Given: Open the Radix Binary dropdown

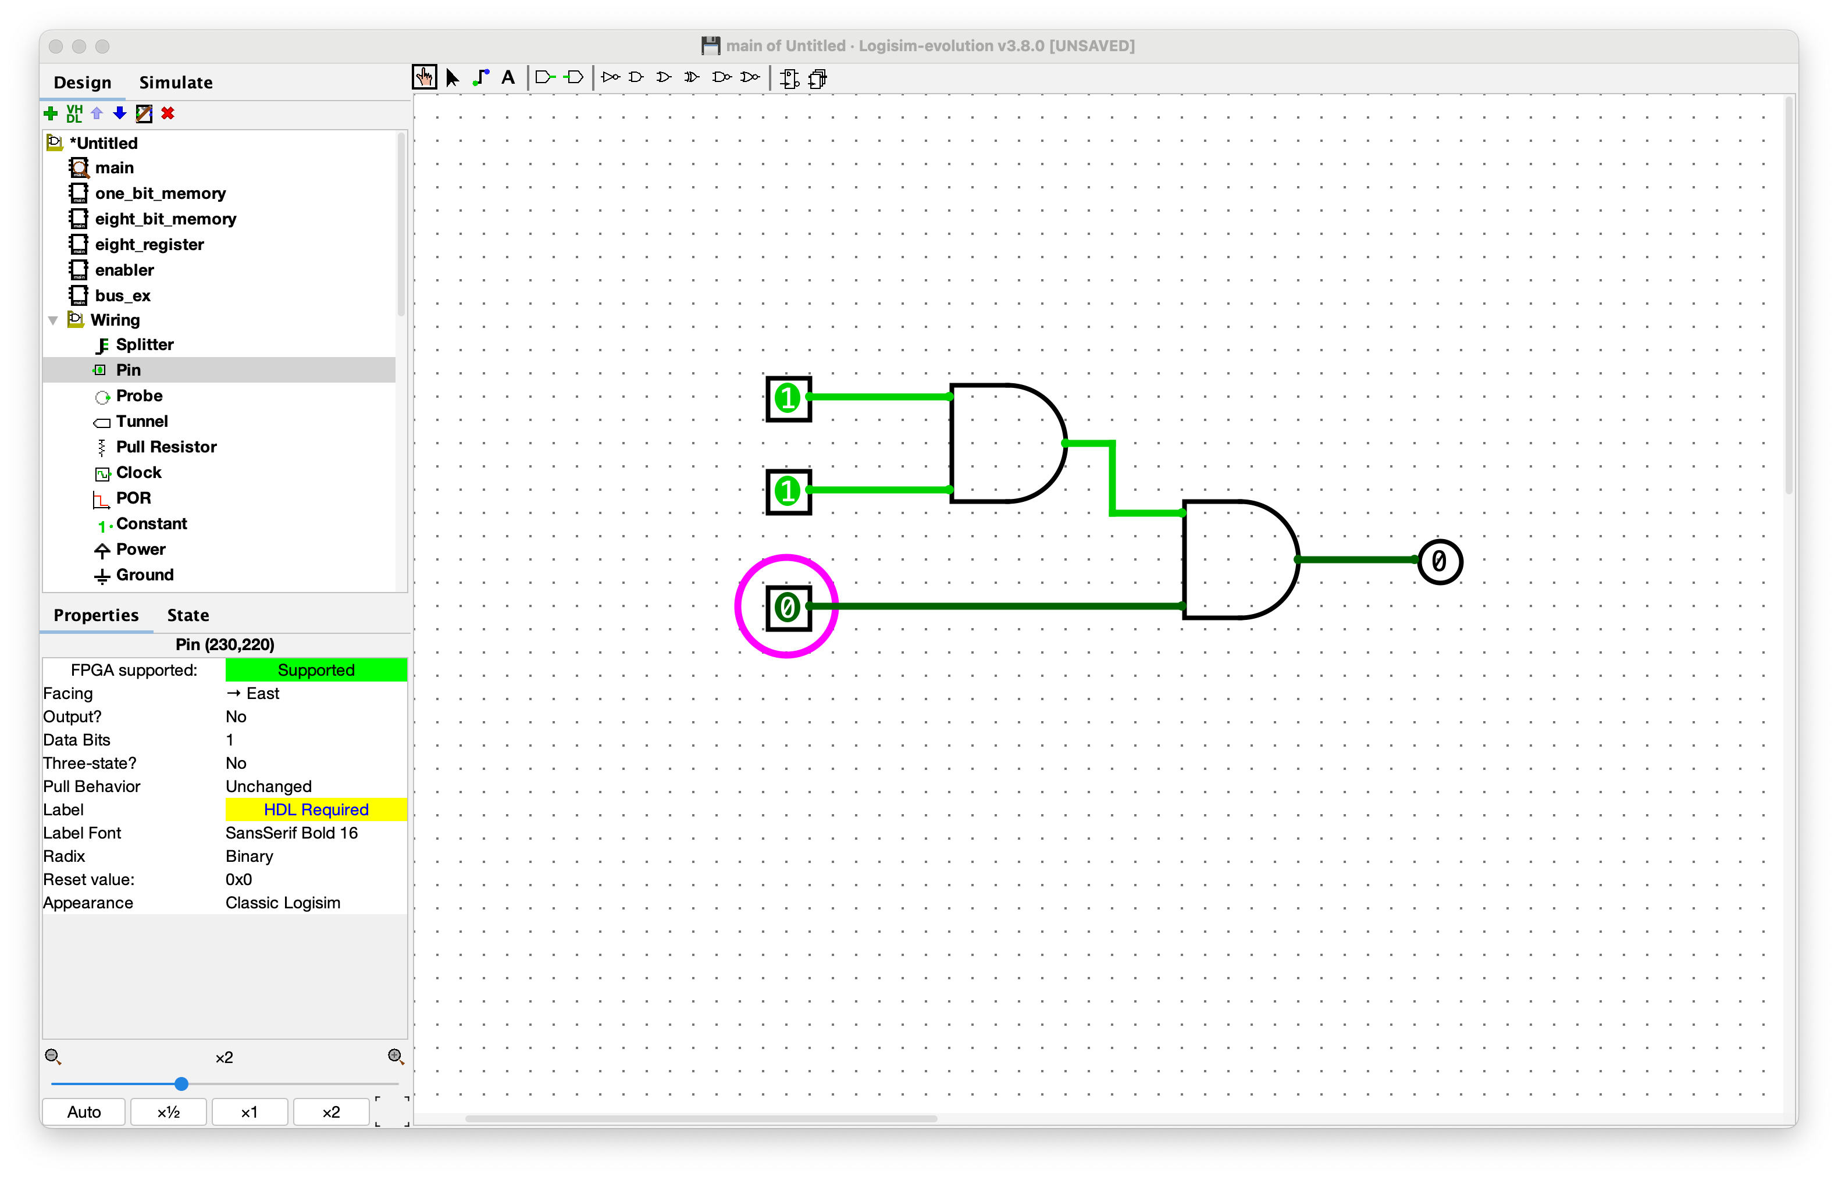Looking at the screenshot, I should click(316, 856).
